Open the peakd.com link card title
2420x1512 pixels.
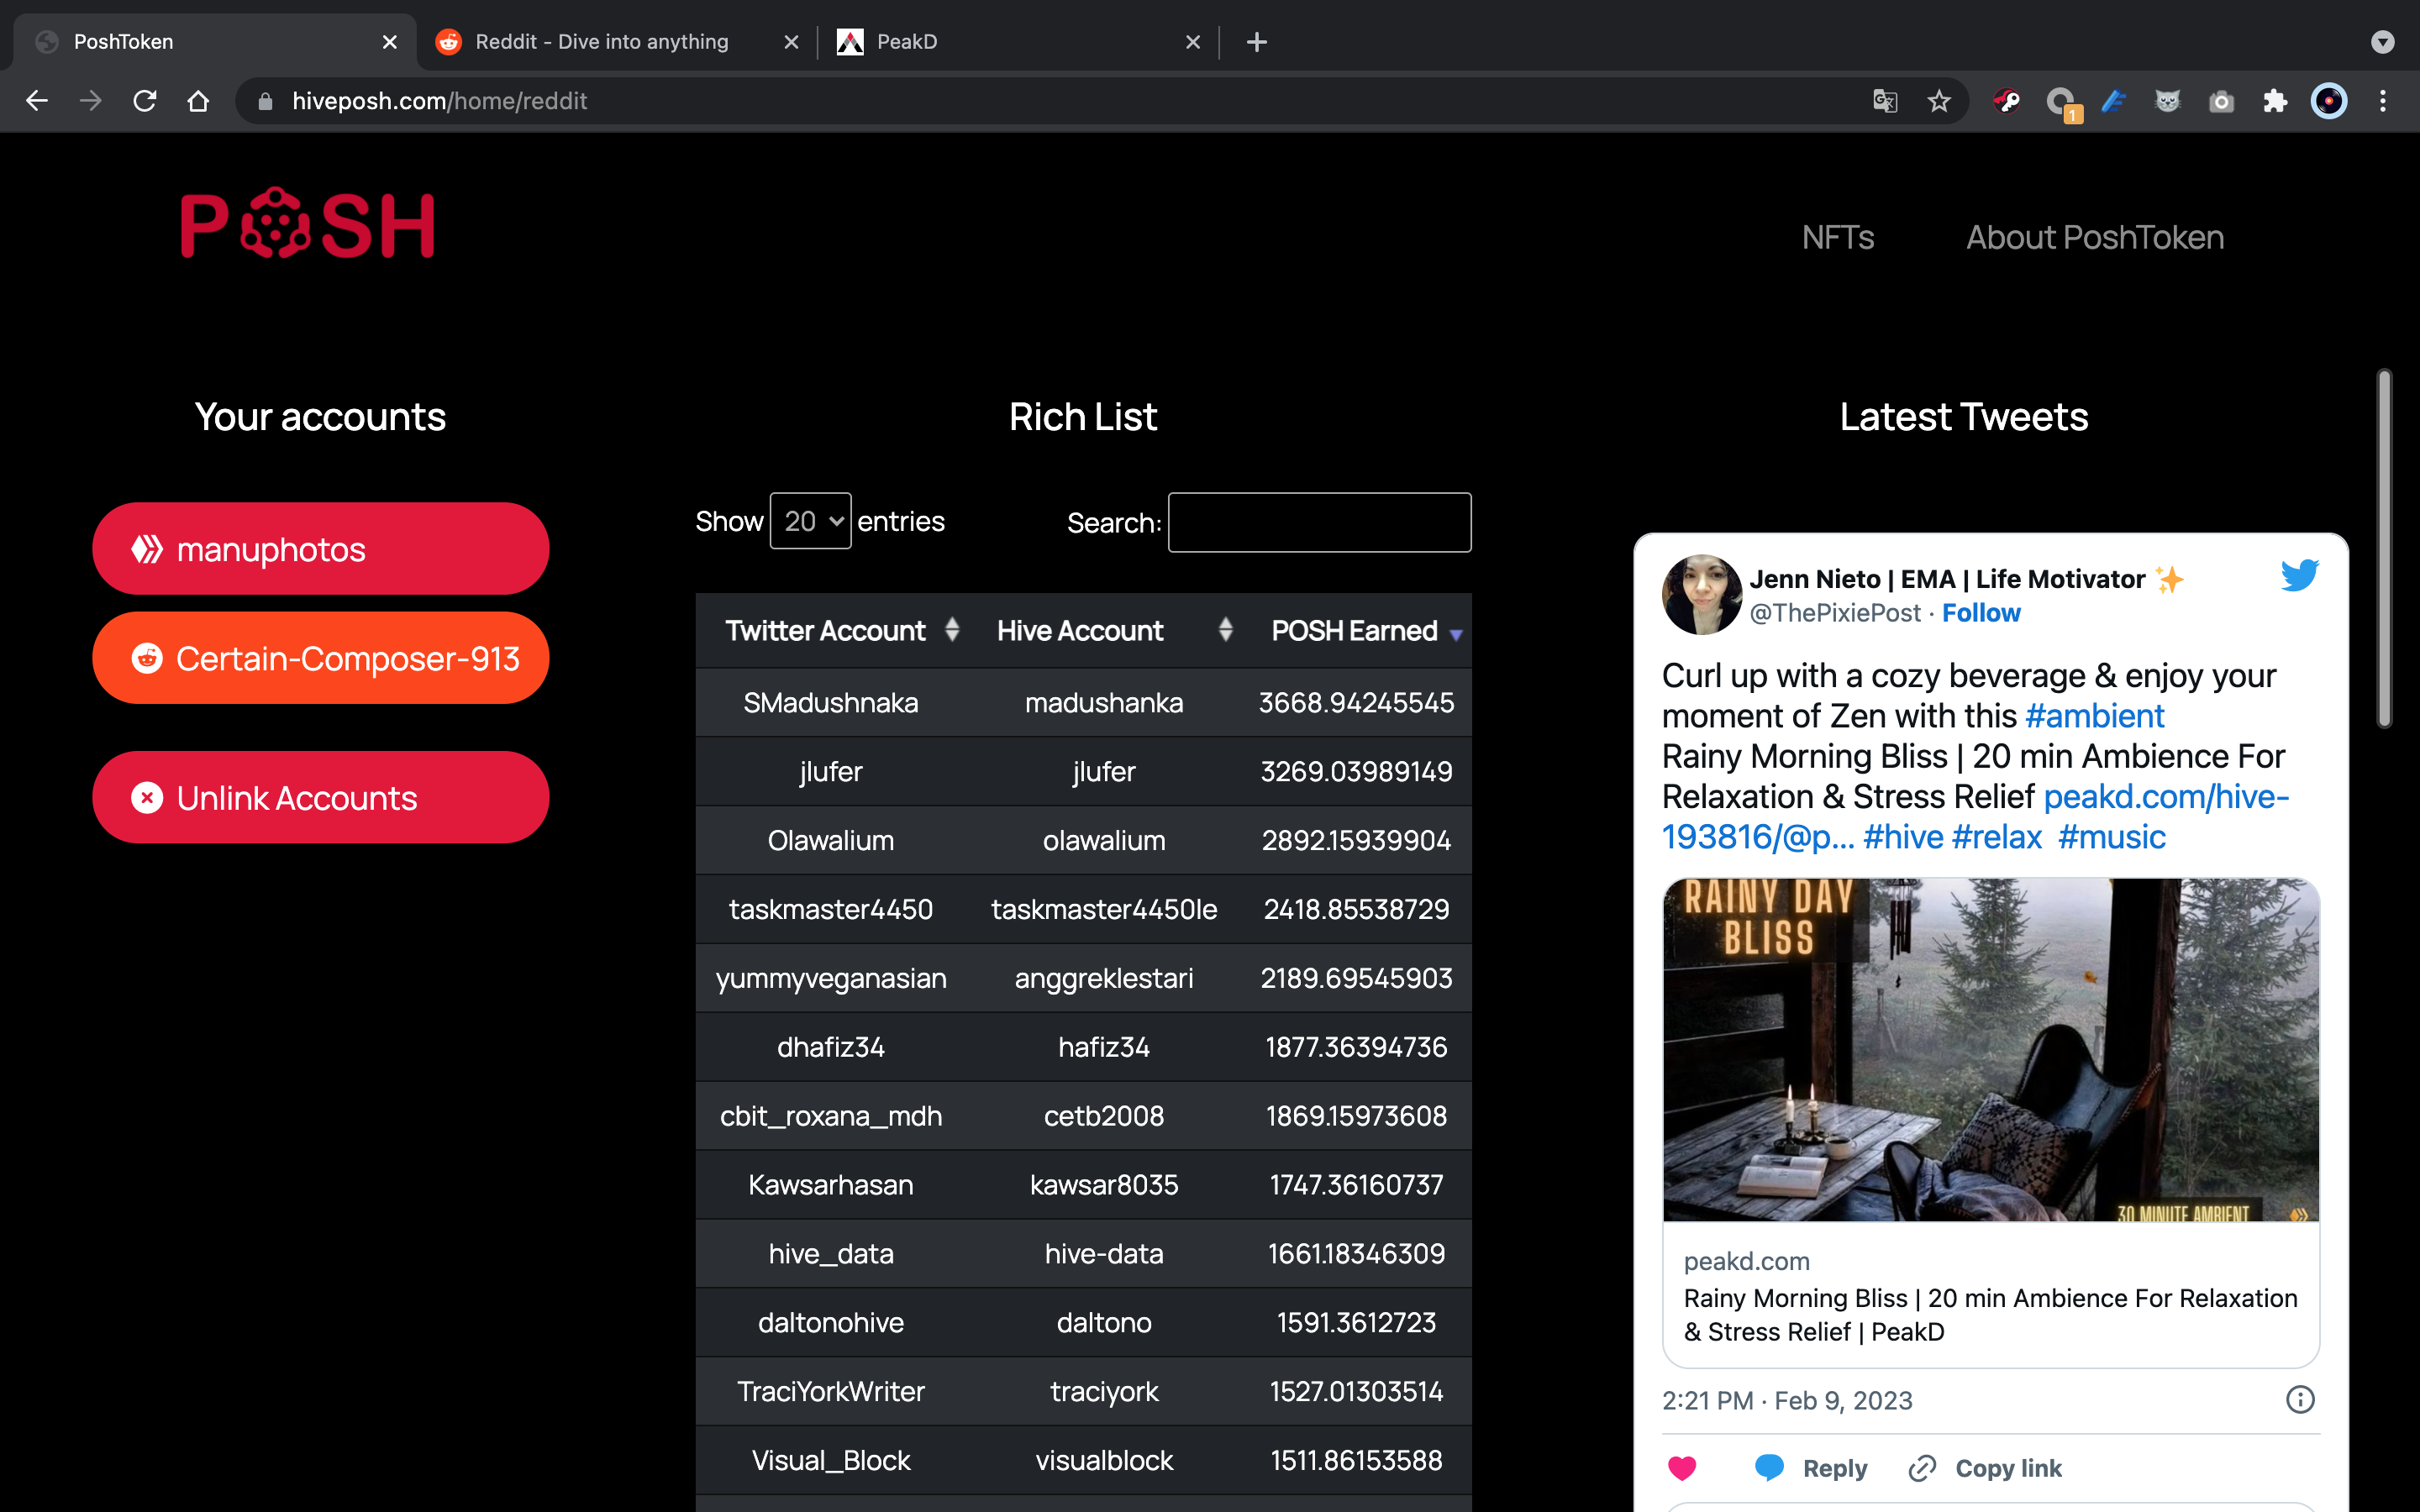click(1990, 1315)
